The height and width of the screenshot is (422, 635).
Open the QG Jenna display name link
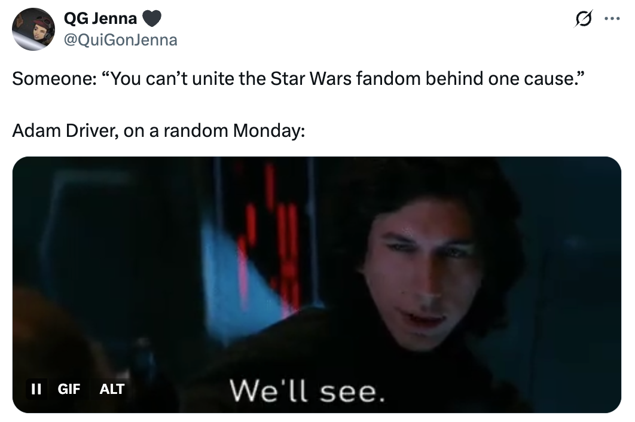[100, 19]
